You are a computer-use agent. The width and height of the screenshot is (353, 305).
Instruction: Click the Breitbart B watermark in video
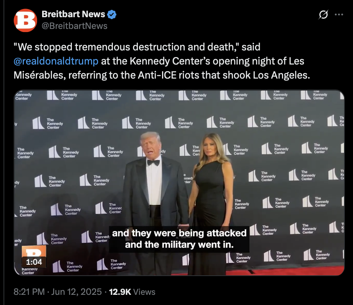34,251
